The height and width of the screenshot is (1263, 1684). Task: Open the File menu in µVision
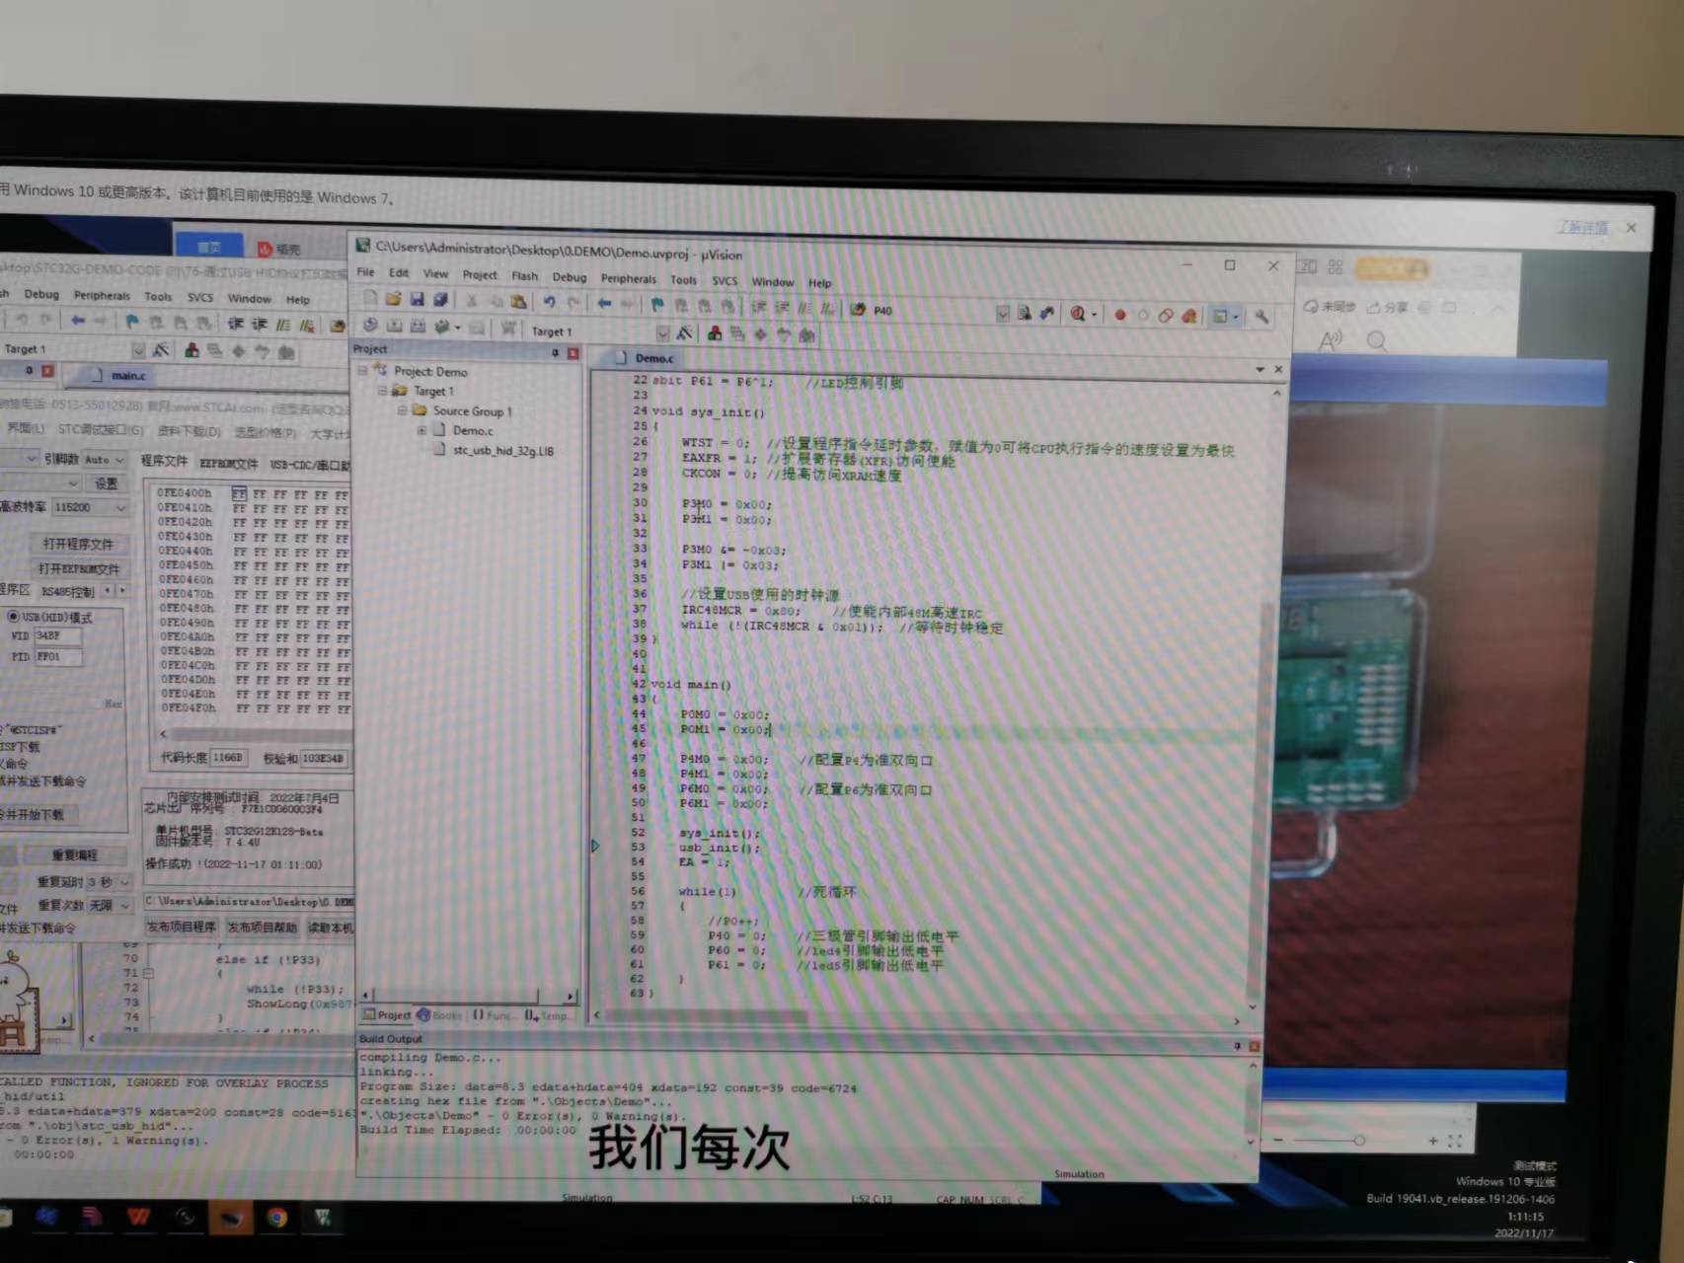tap(365, 271)
